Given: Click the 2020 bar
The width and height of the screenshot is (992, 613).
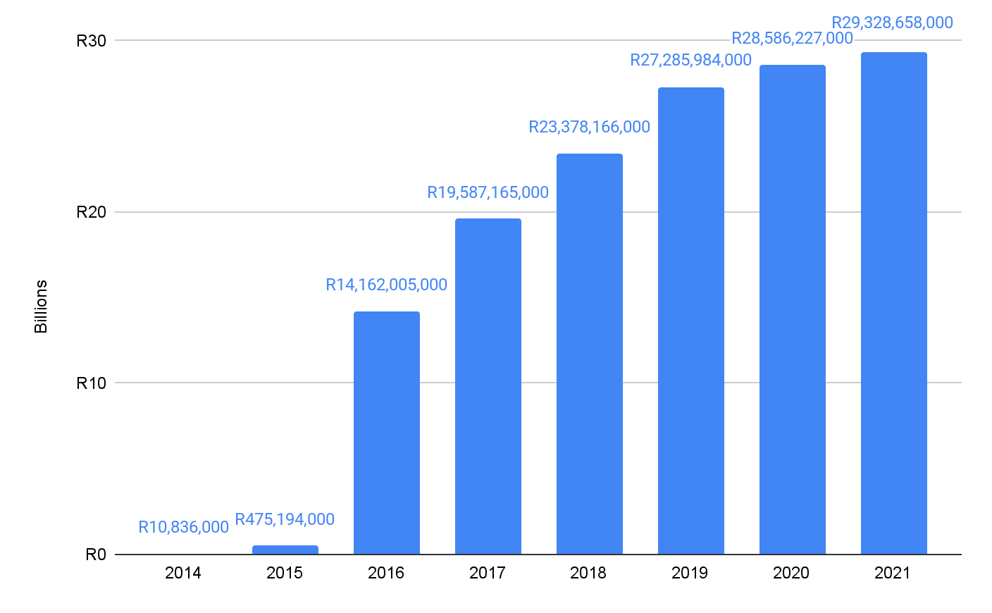Looking at the screenshot, I should tap(792, 309).
